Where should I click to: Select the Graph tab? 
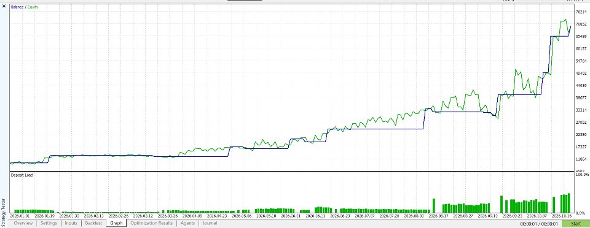(116, 223)
